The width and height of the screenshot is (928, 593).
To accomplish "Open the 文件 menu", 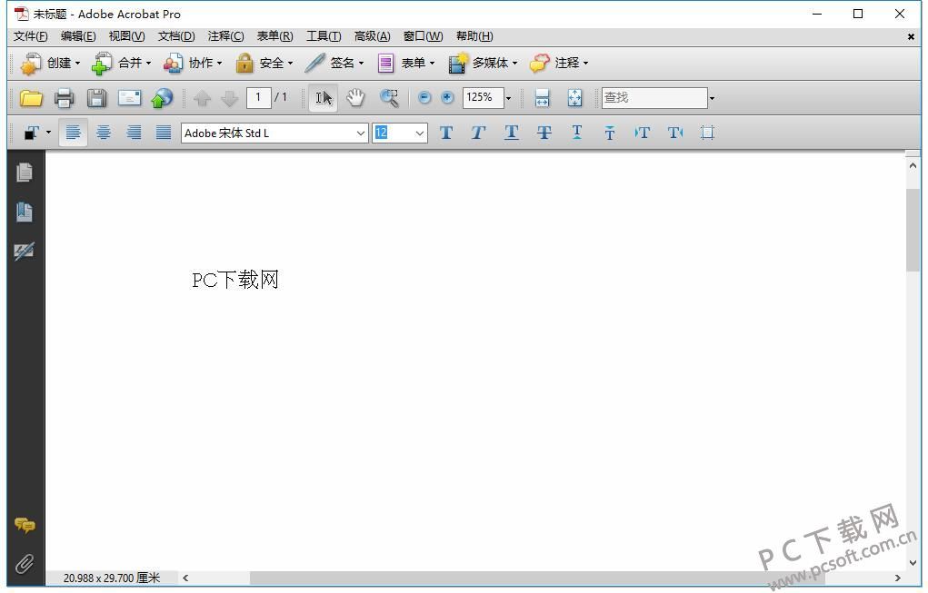I will 28,36.
